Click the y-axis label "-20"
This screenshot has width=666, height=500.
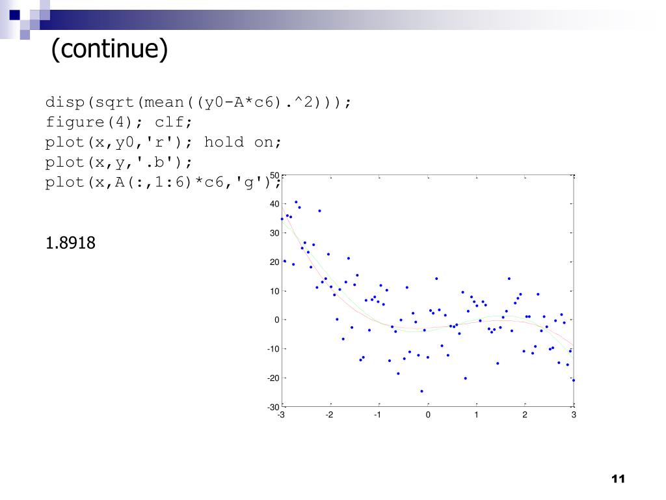(x=273, y=378)
